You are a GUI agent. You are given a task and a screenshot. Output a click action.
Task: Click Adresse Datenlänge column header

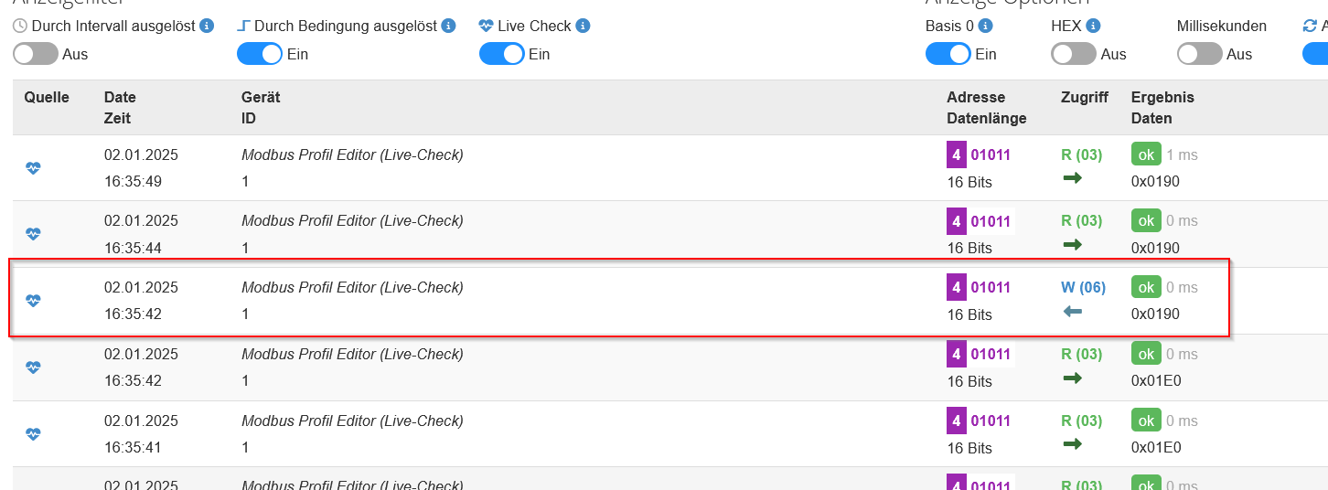(987, 108)
